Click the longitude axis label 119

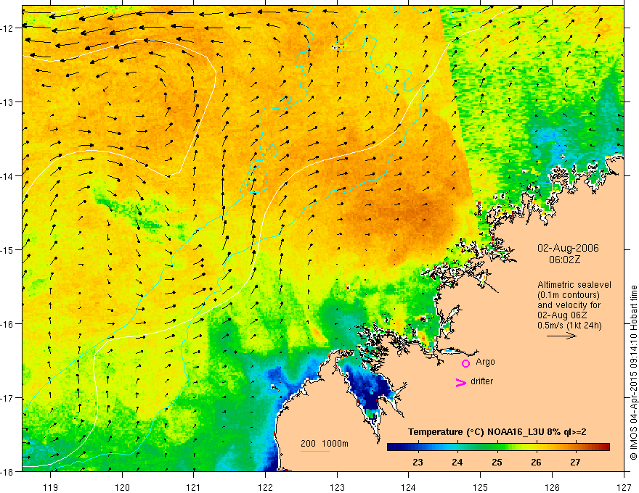coord(51,487)
